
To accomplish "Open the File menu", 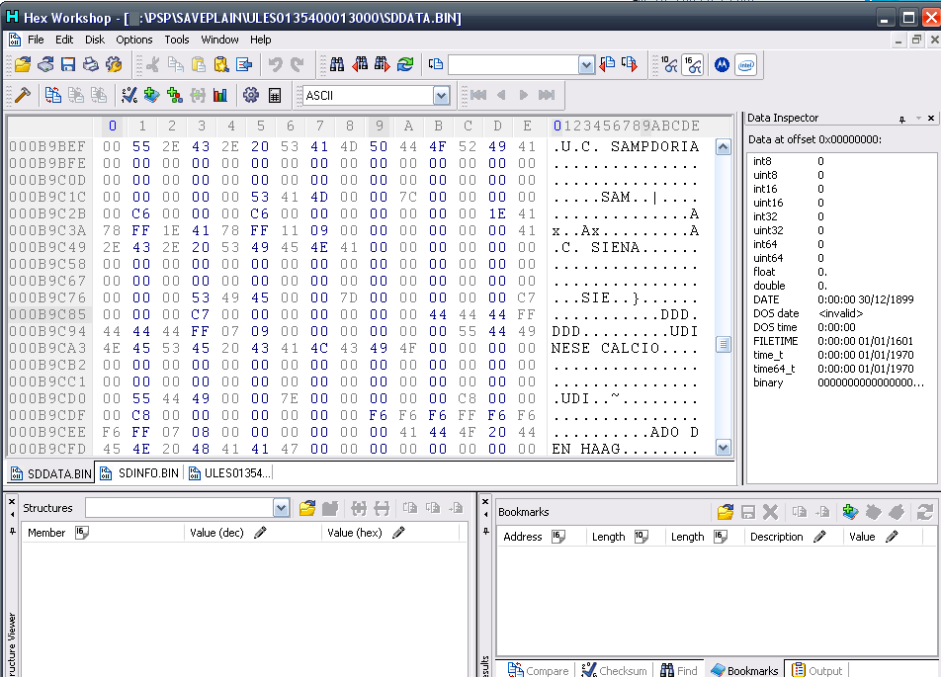I will 36,40.
